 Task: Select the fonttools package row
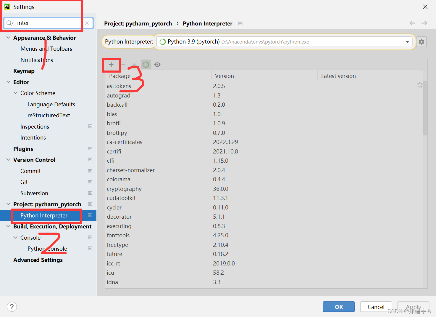[264, 235]
